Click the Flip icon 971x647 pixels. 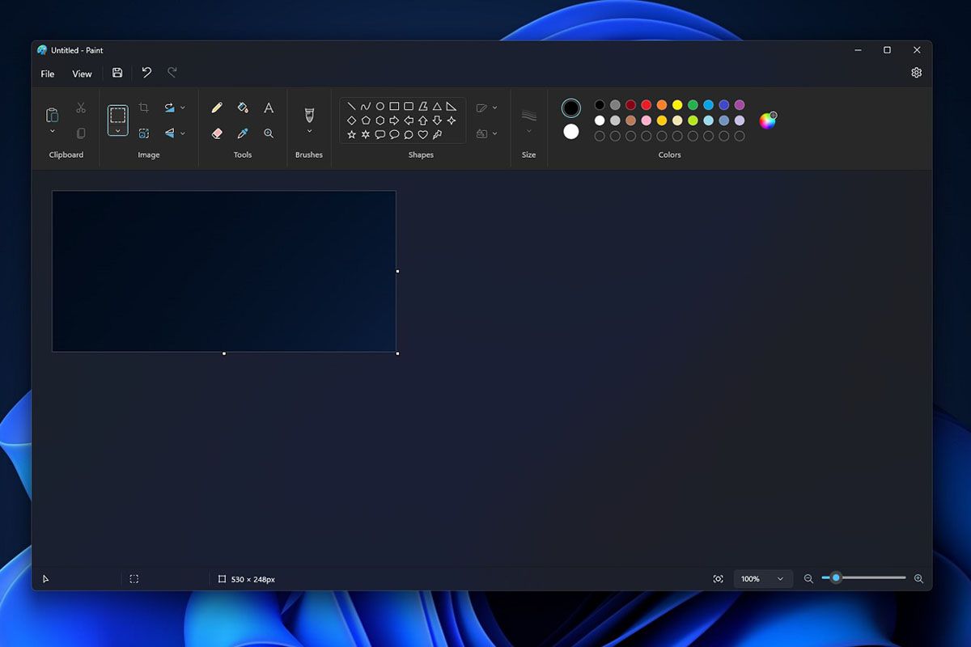(169, 133)
